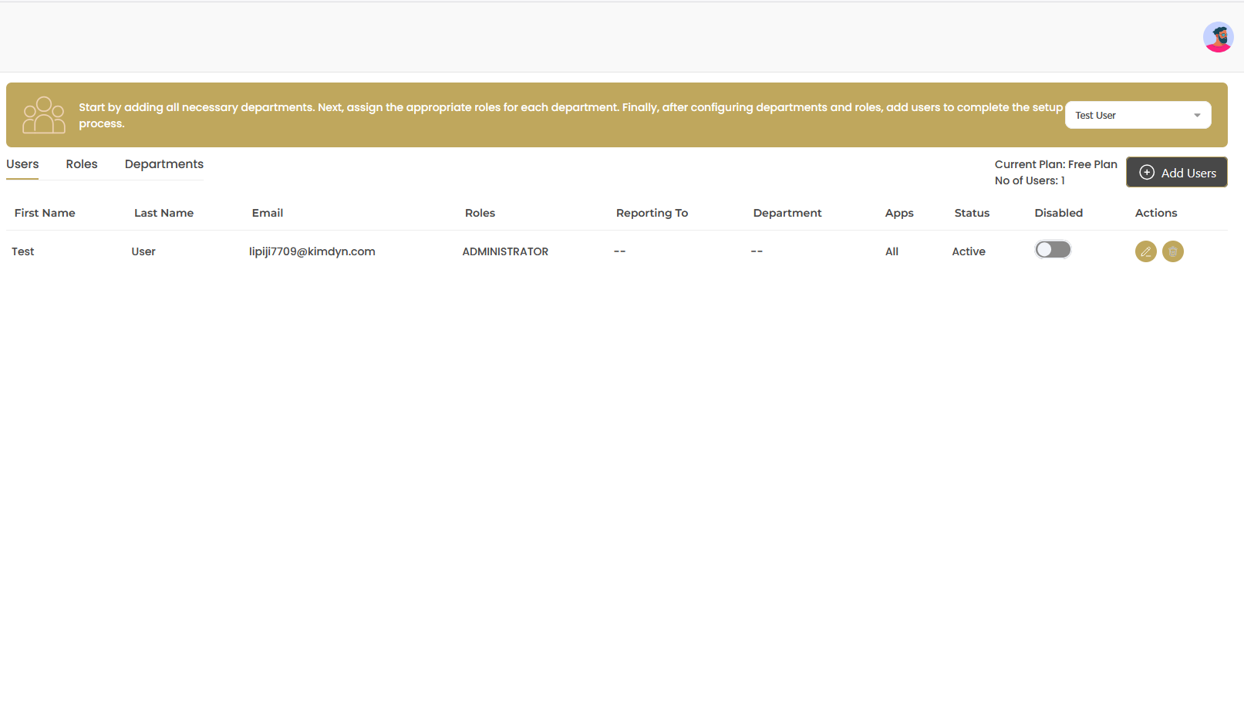Screen dimensions: 1244x728
Task: Enable the Disabled toggle for Test User
Action: coord(1053,249)
